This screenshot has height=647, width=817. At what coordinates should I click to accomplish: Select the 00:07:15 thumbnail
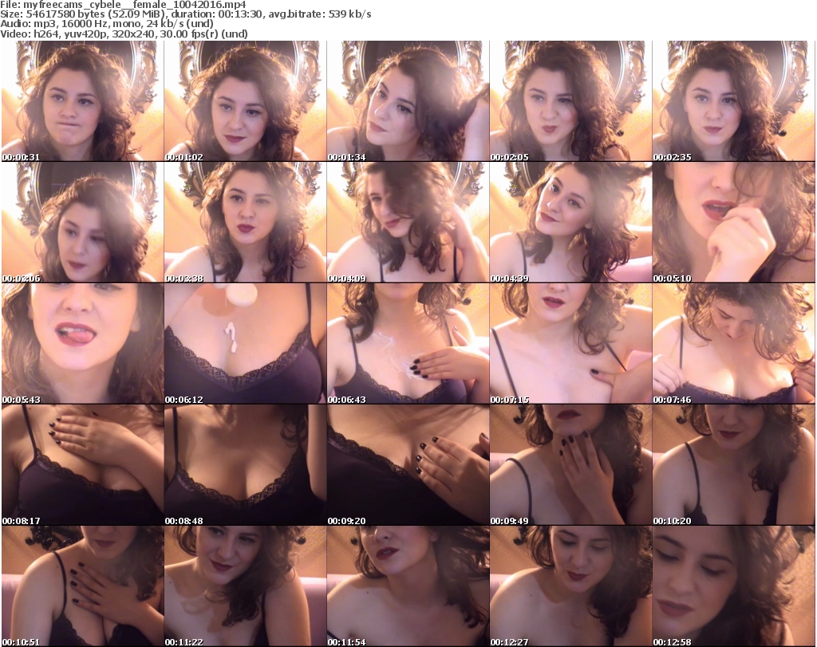click(x=570, y=344)
